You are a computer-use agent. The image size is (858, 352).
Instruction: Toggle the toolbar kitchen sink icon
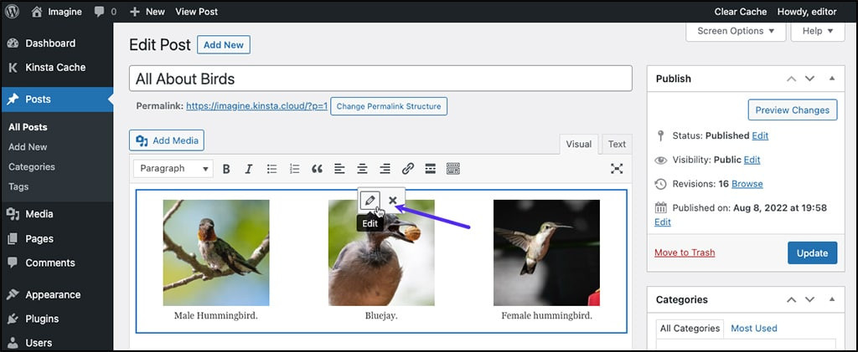453,169
